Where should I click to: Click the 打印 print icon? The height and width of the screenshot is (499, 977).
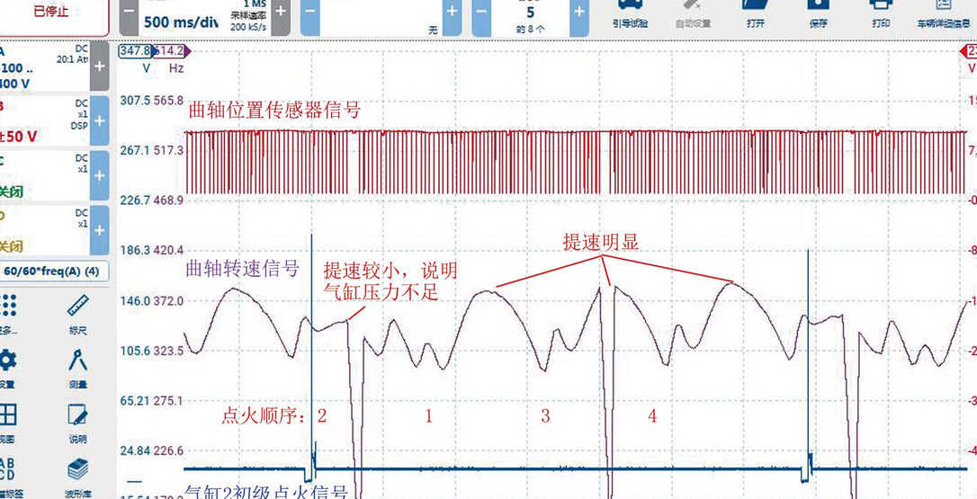tap(881, 15)
